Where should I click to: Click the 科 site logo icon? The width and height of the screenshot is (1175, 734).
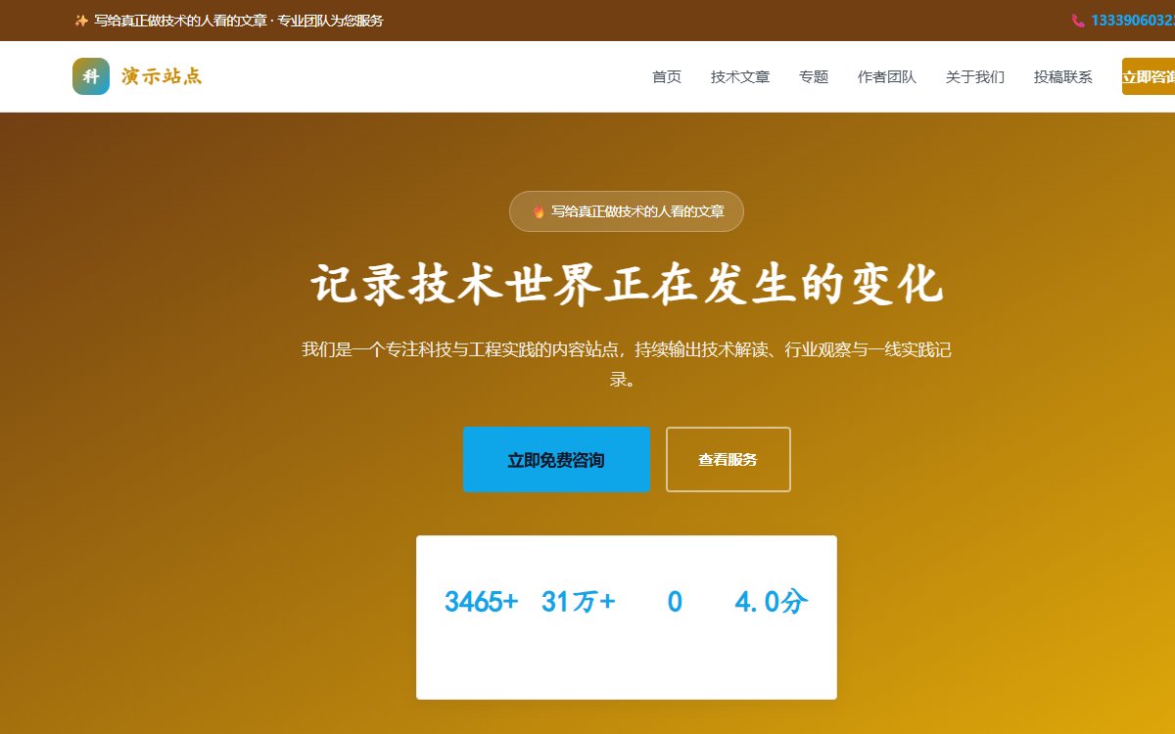coord(91,76)
